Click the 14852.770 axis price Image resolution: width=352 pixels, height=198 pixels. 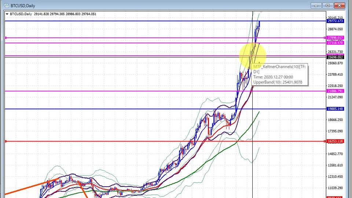(335, 154)
